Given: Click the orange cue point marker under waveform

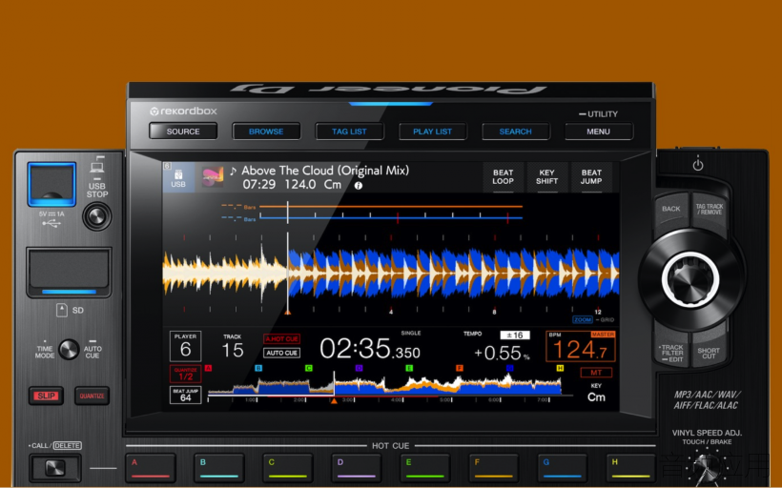Looking at the screenshot, I should [288, 313].
